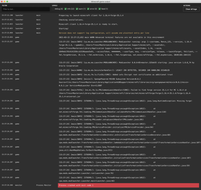Toggle the error (0) level checkbox
This screenshot has height=190, width=201.
click(88, 9)
